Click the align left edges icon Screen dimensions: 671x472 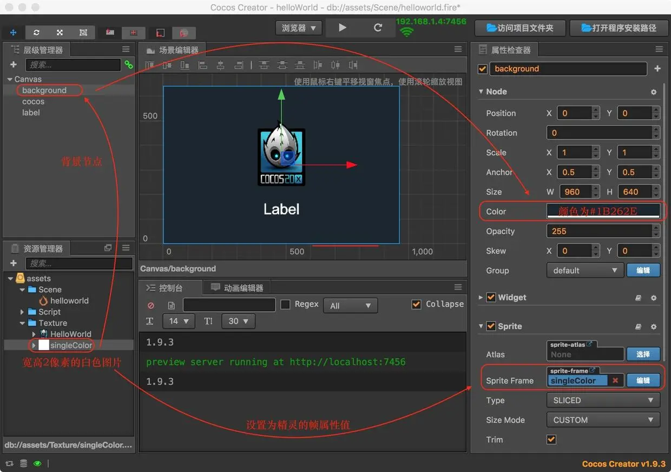[x=203, y=65]
